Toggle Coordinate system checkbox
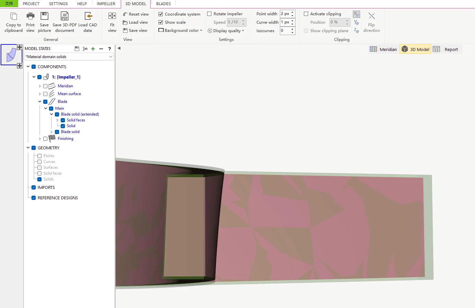Image resolution: width=475 pixels, height=308 pixels. click(x=160, y=14)
